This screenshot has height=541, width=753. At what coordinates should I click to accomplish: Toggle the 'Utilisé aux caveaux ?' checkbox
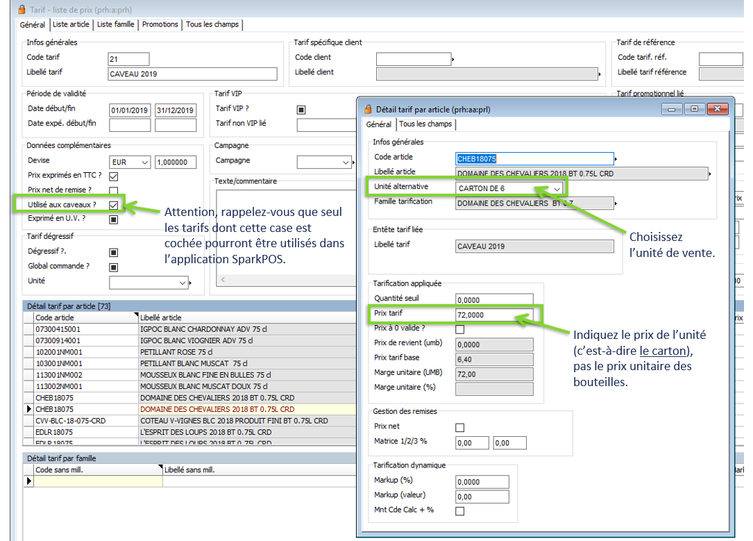point(113,206)
